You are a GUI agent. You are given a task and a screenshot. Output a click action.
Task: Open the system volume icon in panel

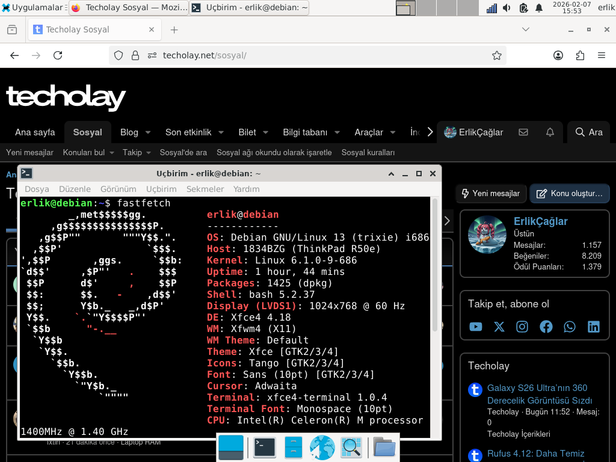[507, 8]
